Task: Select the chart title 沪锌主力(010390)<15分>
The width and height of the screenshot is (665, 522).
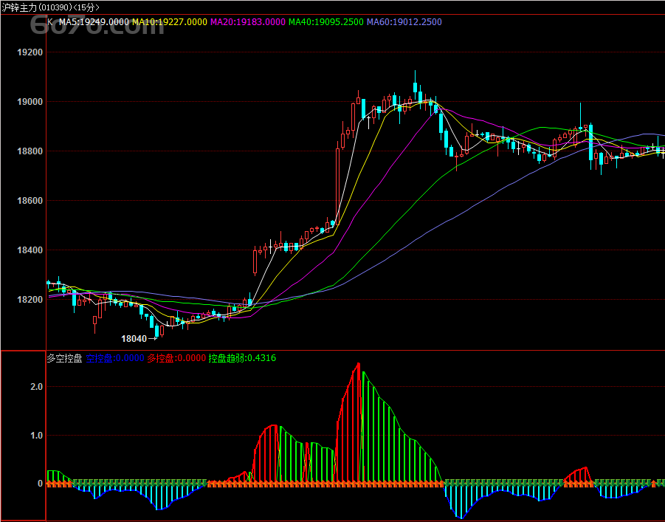Action: [50, 7]
